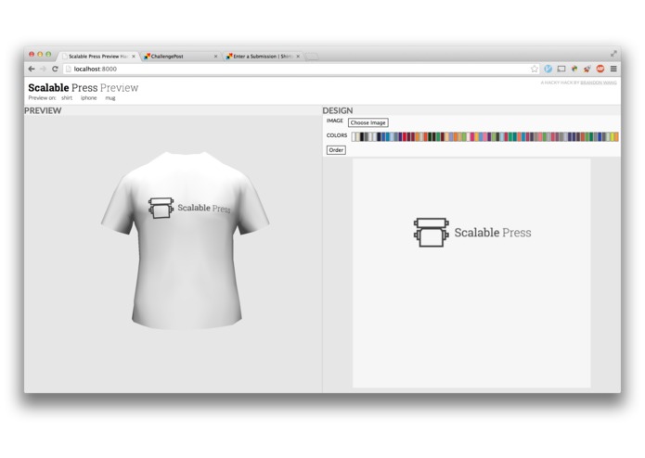Go back using the browser back arrow
Viewport: 645px width, 458px height.
(32, 69)
